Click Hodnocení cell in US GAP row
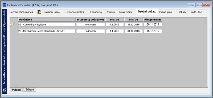This screenshot has height=98, width=213. pyautogui.click(x=91, y=31)
